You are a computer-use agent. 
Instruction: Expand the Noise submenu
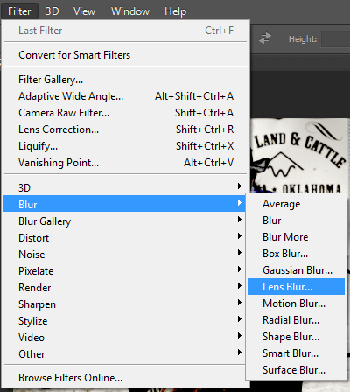125,255
